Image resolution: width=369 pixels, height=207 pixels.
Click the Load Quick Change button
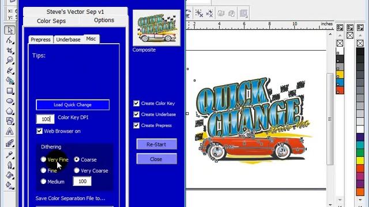coord(73,105)
